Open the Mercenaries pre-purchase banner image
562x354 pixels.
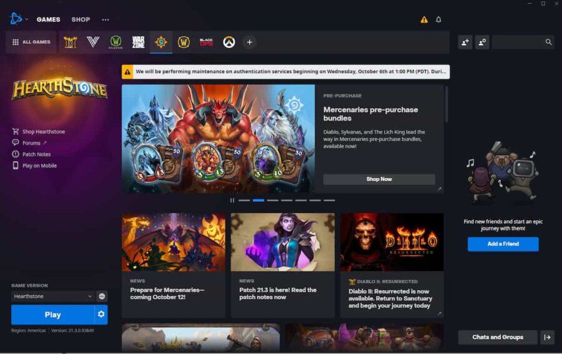coord(219,139)
